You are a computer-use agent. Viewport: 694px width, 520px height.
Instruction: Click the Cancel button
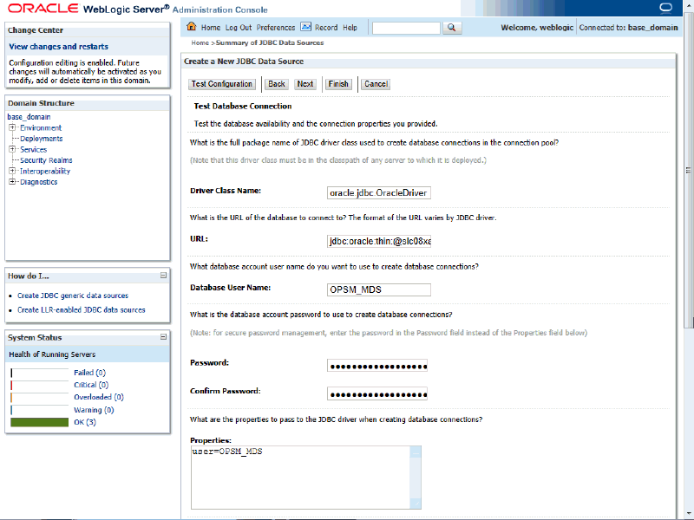coord(376,84)
